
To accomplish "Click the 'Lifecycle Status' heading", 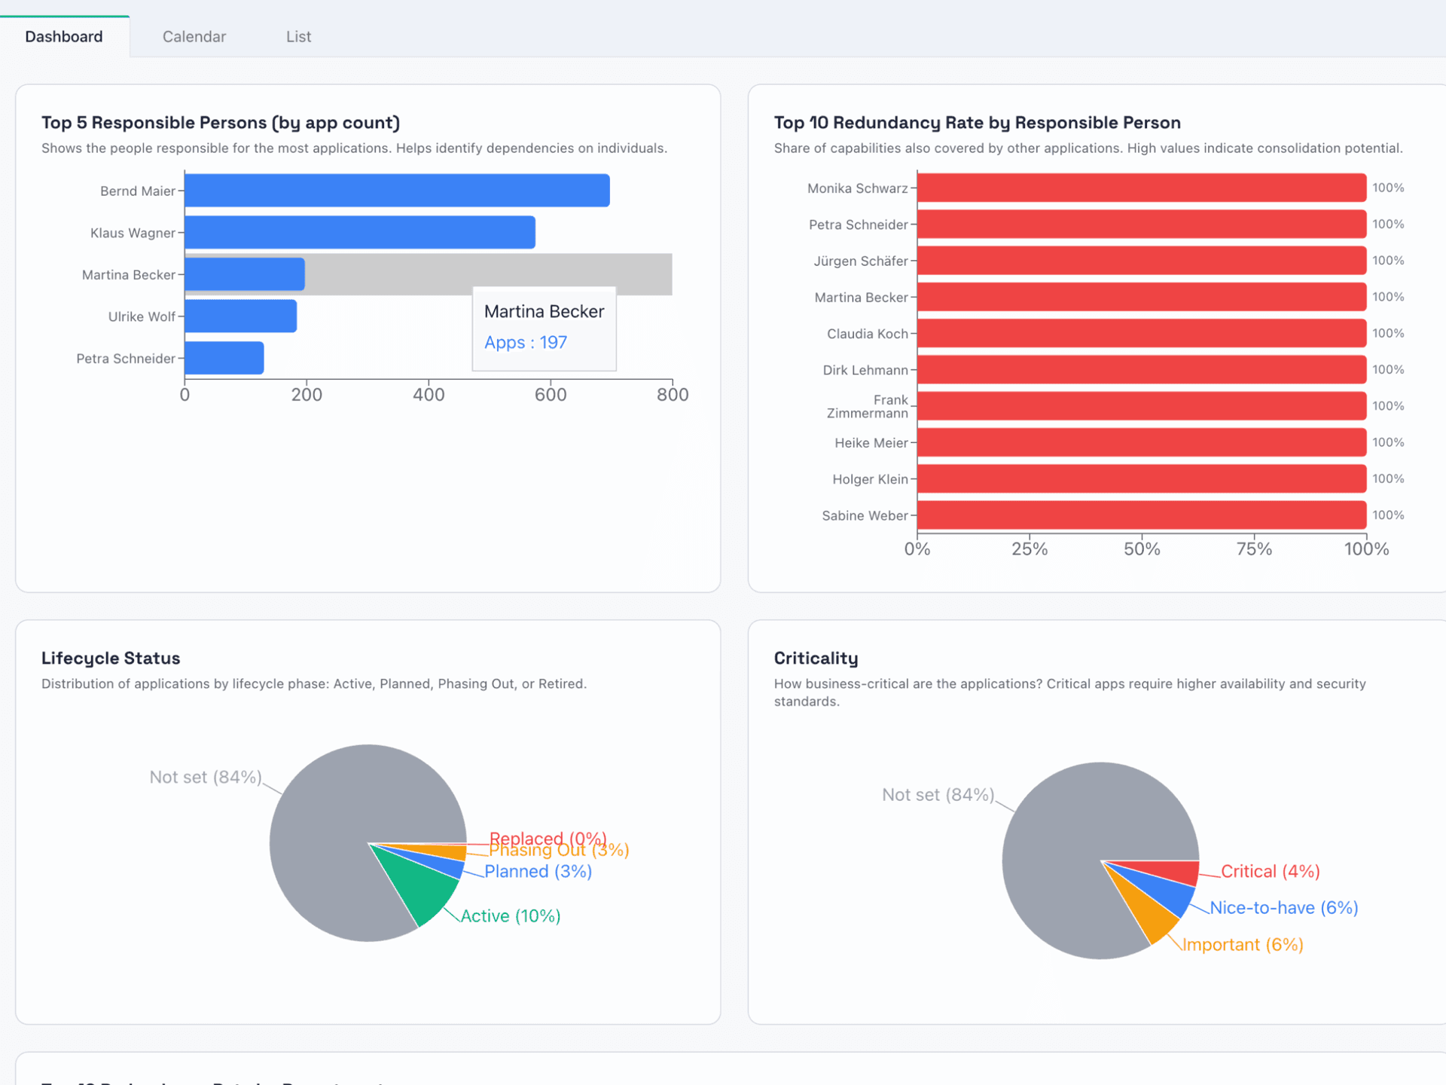I will point(111,658).
